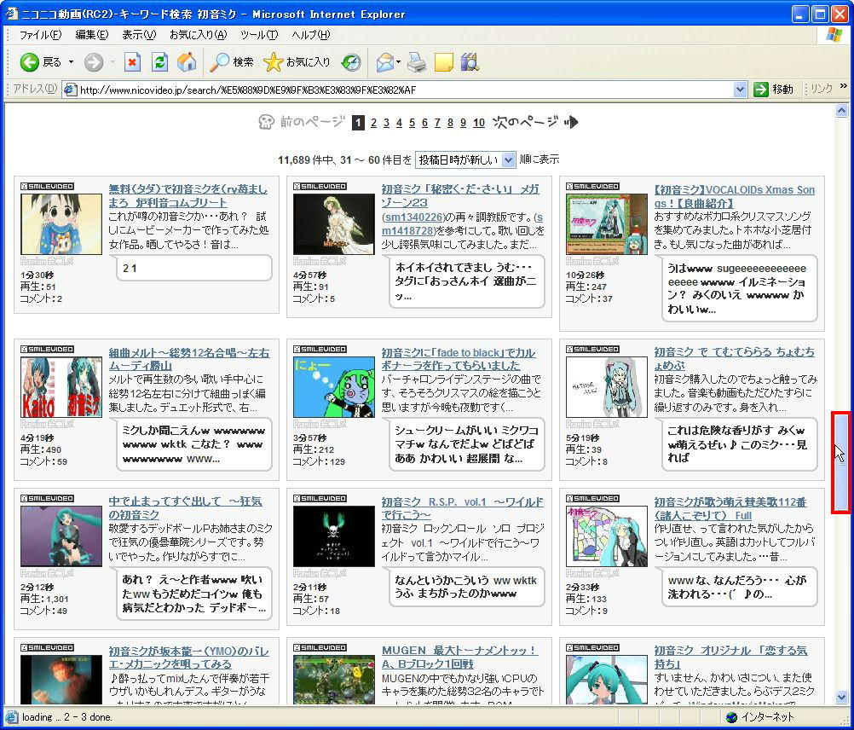Open dropdown arrow next to Mail icon

click(x=399, y=62)
